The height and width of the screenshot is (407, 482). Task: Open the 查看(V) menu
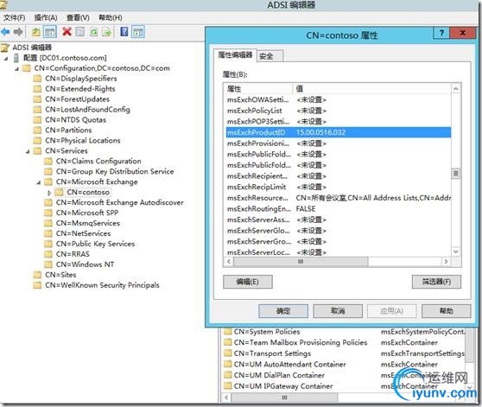78,17
